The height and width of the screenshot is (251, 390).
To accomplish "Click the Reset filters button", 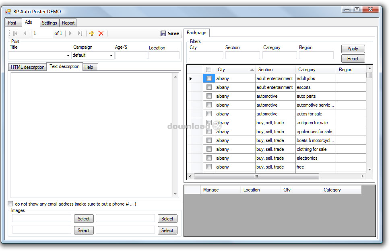I will click(353, 59).
